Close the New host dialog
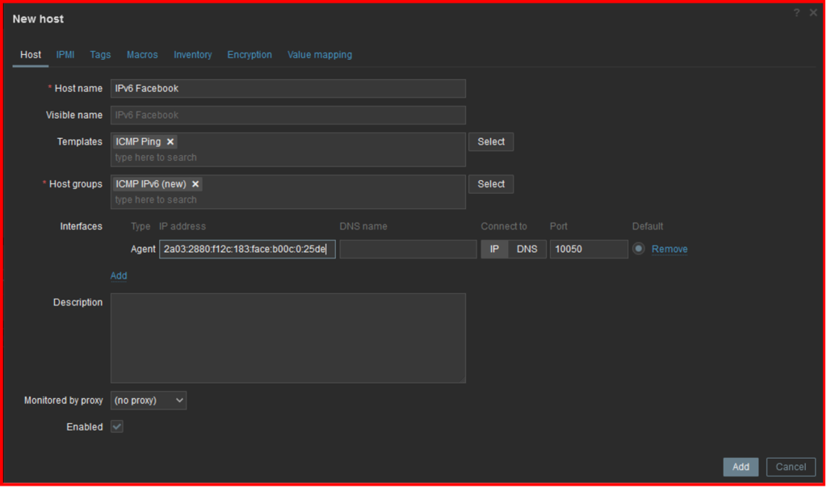 [x=812, y=13]
